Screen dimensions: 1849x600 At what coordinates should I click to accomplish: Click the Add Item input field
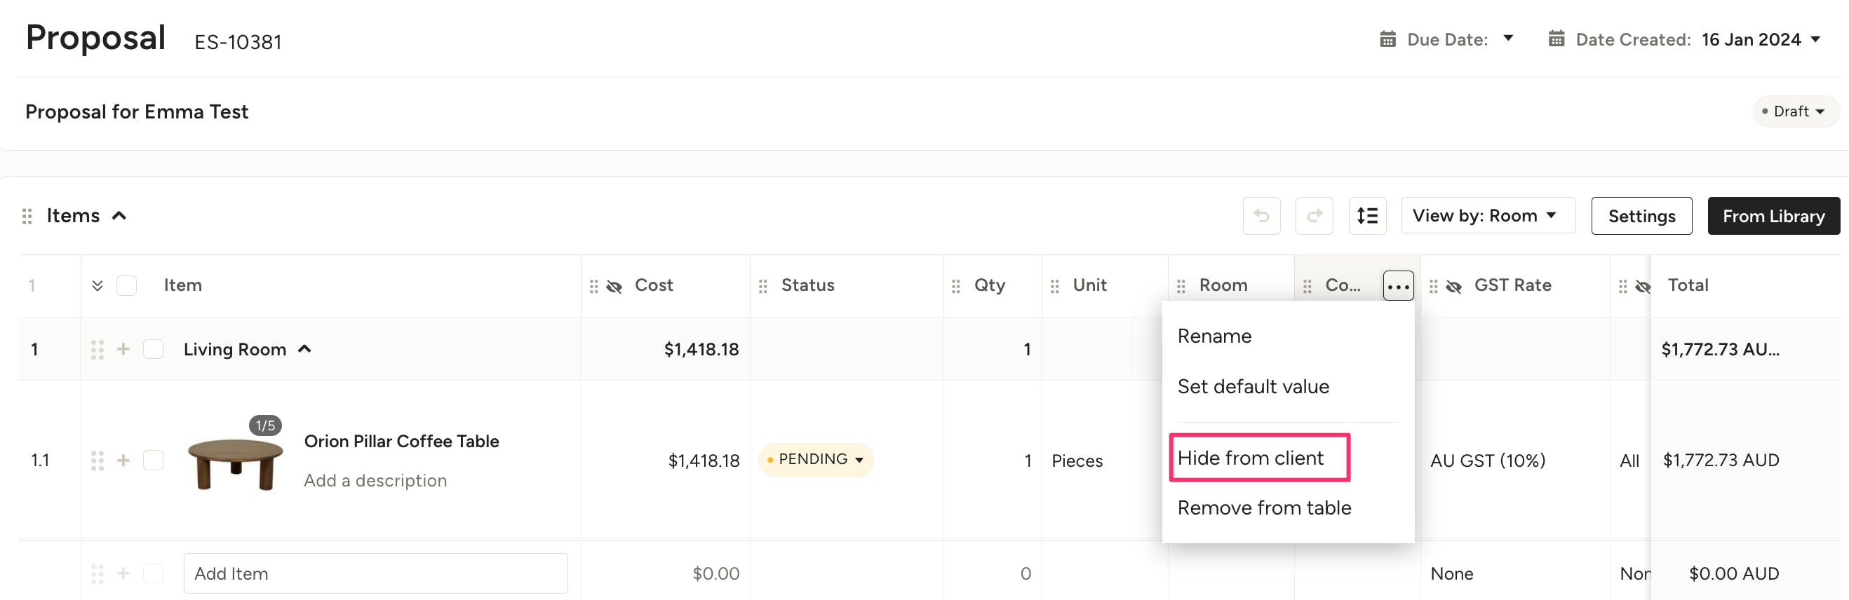click(x=375, y=573)
